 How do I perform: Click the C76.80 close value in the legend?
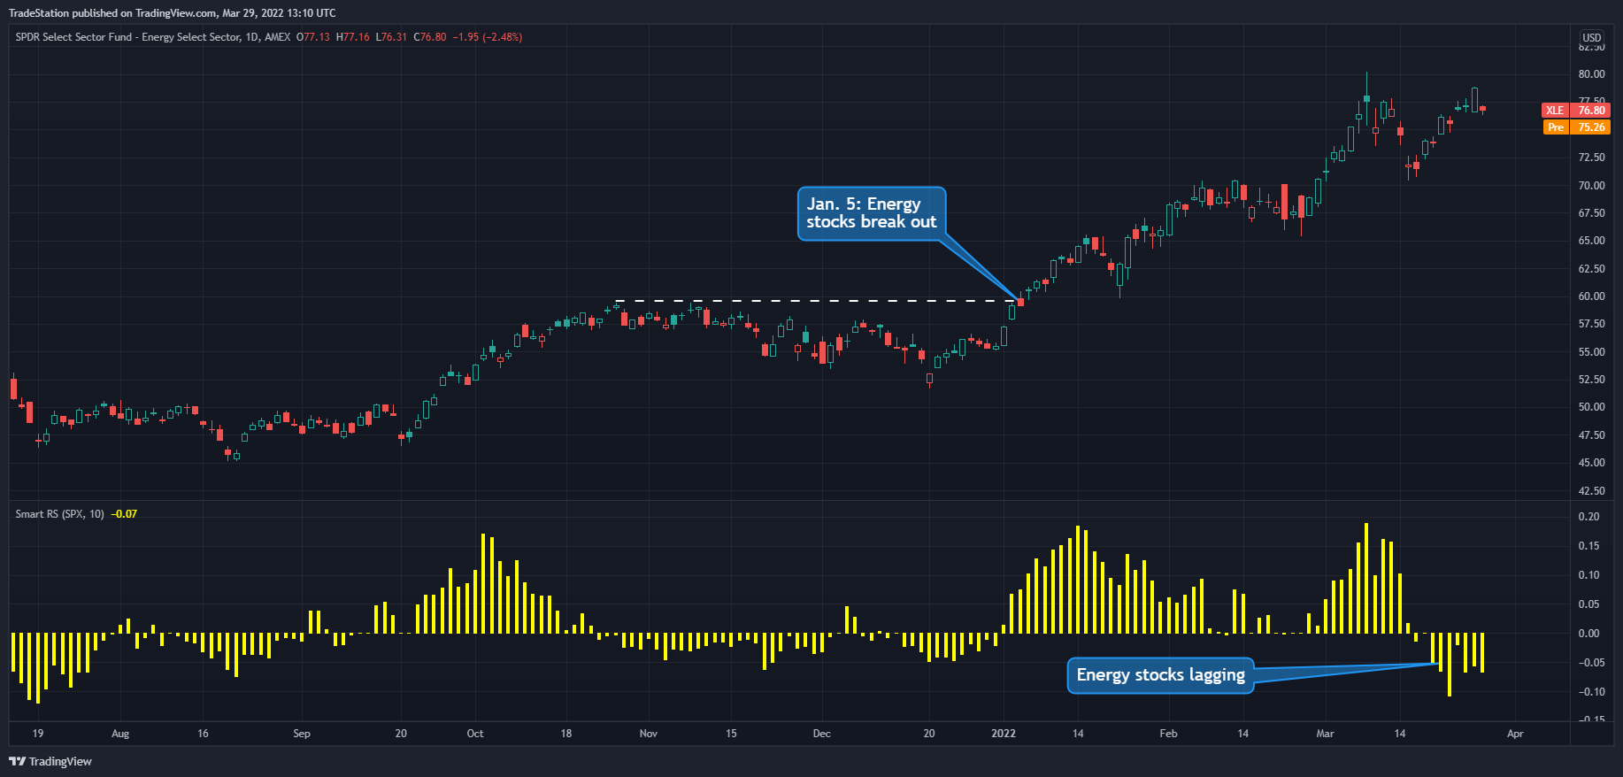coord(430,37)
